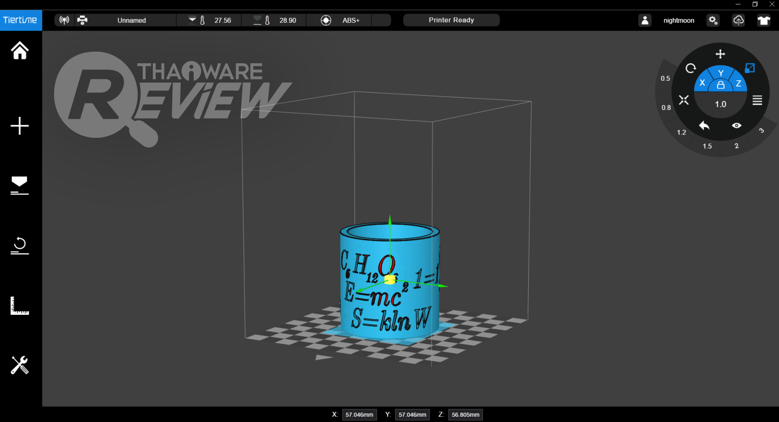Open the Unnamed printer name selector
Image resolution: width=779 pixels, height=422 pixels.
tap(131, 20)
